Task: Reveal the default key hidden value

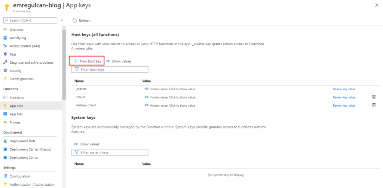Action: [x=170, y=97]
